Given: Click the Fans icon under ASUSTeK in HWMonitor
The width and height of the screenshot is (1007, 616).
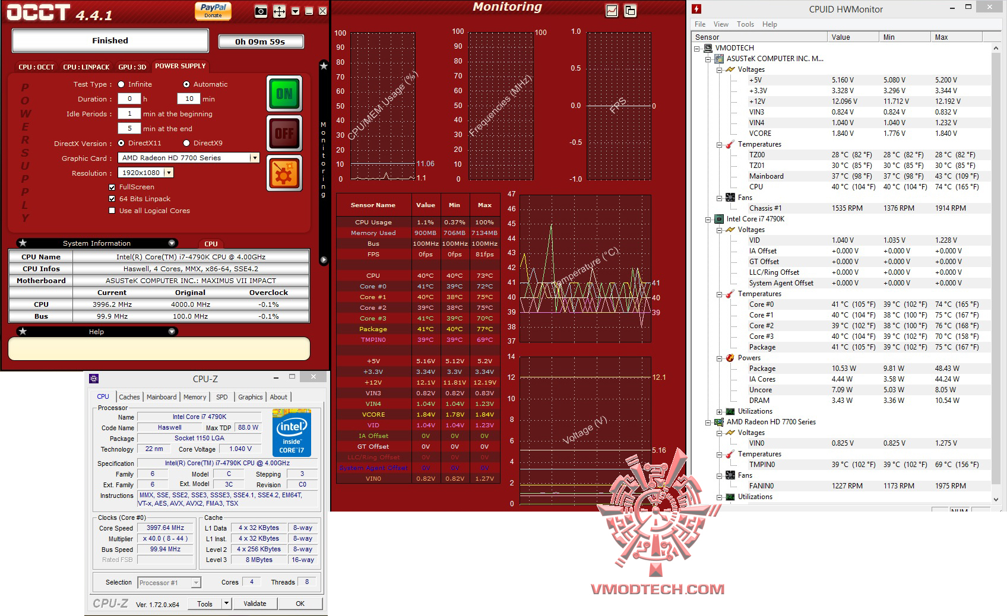Looking at the screenshot, I should pyautogui.click(x=730, y=198).
